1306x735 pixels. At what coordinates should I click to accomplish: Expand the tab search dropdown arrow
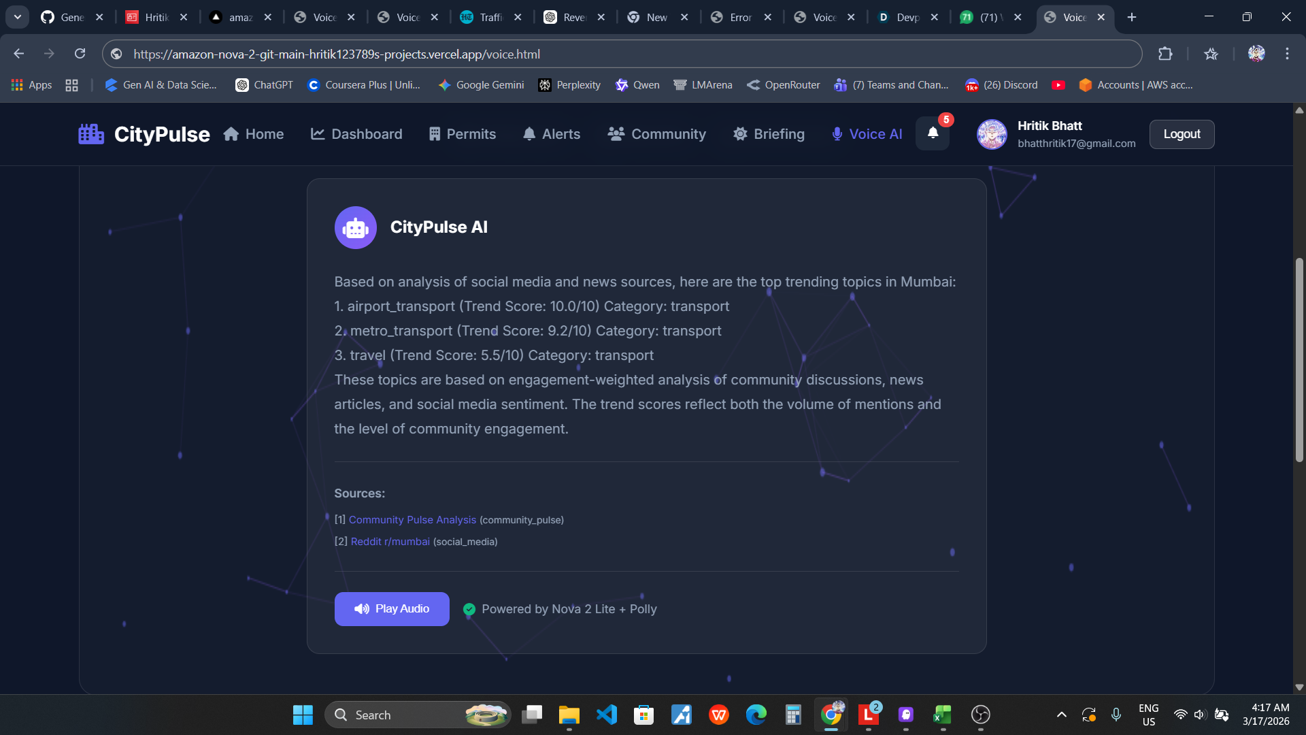pos(18,17)
